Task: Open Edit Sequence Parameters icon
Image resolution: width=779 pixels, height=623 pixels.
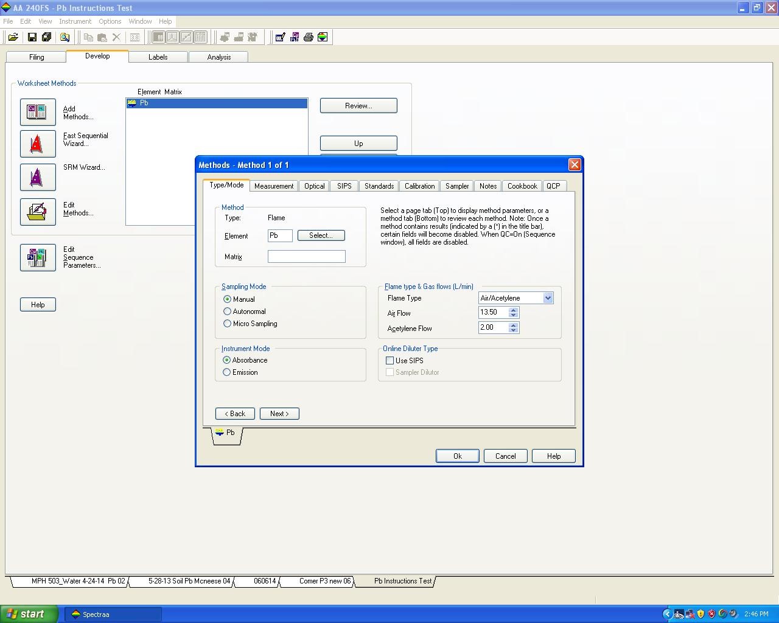Action: click(x=38, y=257)
